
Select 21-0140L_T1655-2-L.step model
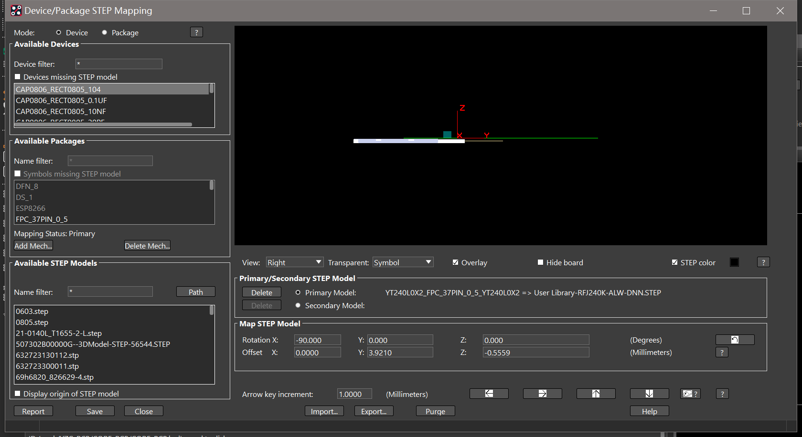(112, 333)
